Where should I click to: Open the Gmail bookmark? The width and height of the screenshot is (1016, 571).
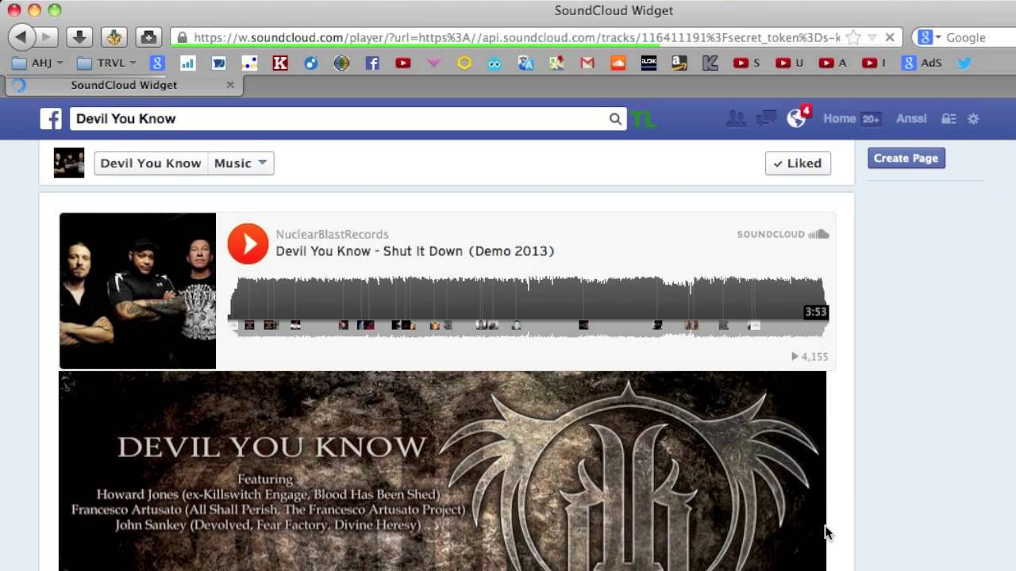(x=587, y=63)
